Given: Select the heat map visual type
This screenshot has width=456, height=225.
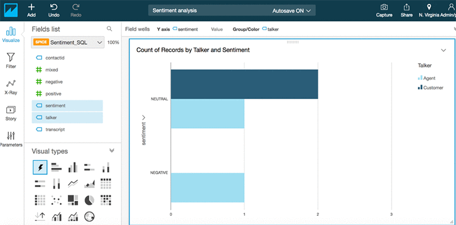Looking at the screenshot, I should [x=106, y=200].
